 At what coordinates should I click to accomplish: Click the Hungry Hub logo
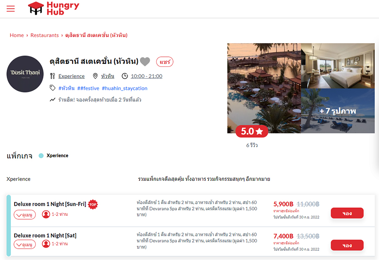click(x=53, y=8)
